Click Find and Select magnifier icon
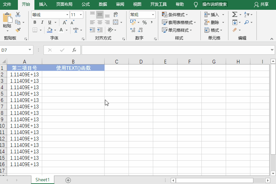The height and width of the screenshot is (184, 276). pyautogui.click(x=247, y=22)
